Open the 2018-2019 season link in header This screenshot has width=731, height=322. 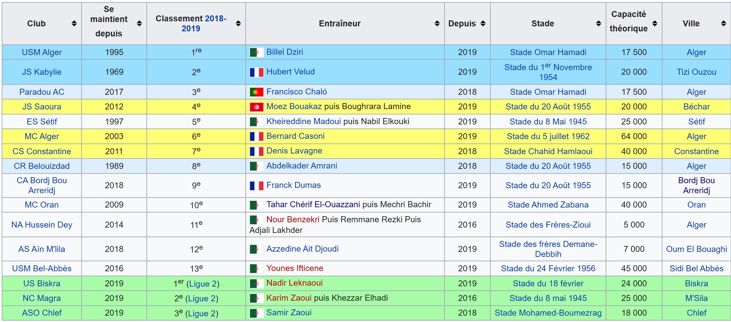[x=204, y=23]
